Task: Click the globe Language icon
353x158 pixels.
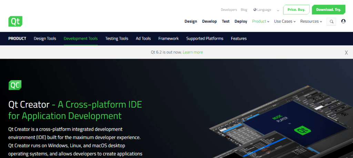Action: (x=255, y=10)
